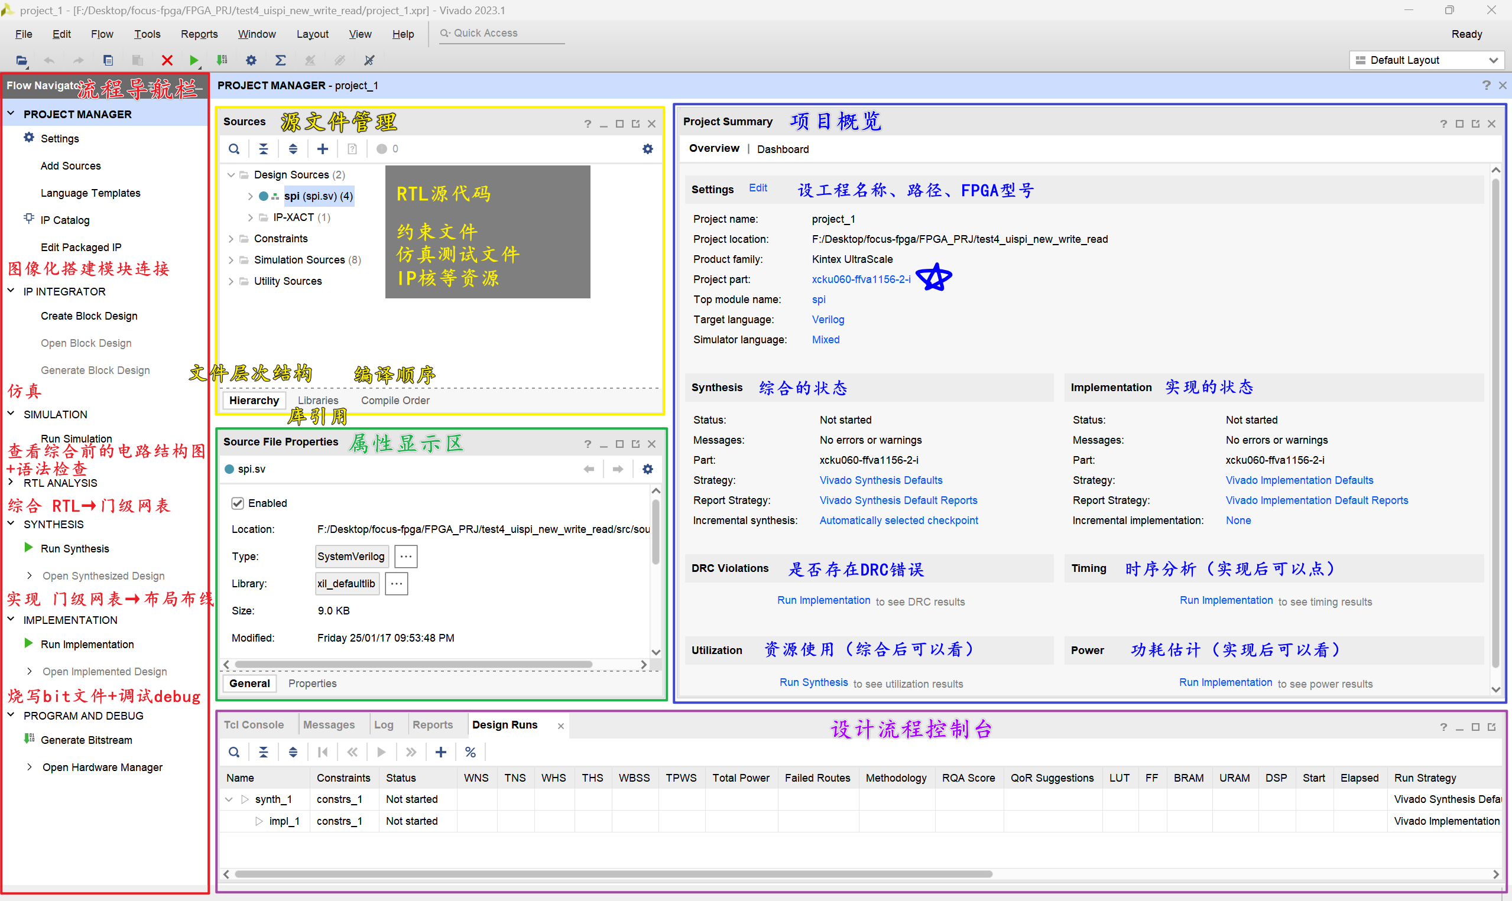Launch selected run with play icon
The width and height of the screenshot is (1512, 901).
click(x=381, y=752)
